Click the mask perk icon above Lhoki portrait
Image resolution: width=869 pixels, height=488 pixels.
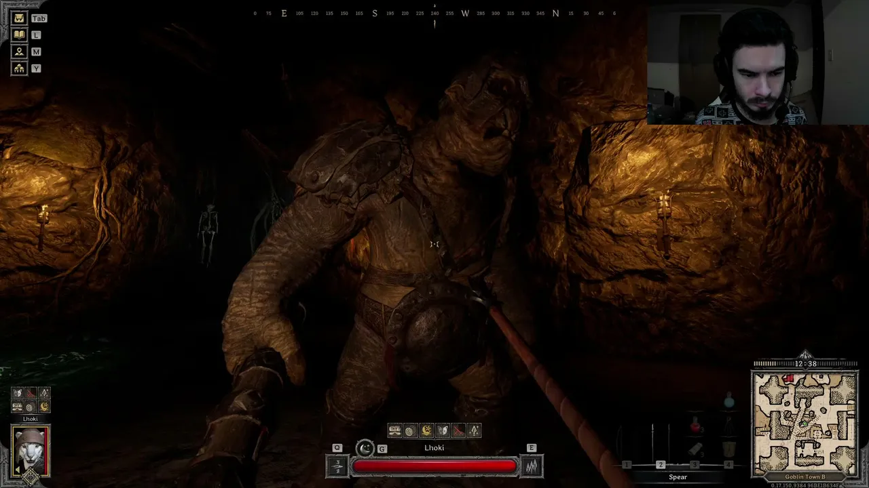pyautogui.click(x=18, y=393)
